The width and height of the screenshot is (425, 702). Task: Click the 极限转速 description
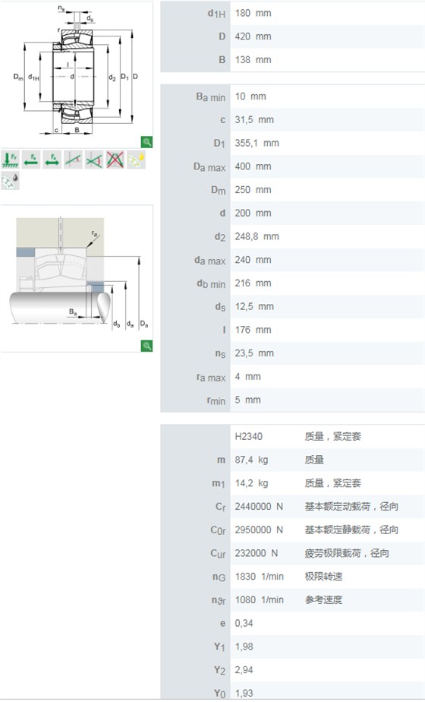pos(323,577)
